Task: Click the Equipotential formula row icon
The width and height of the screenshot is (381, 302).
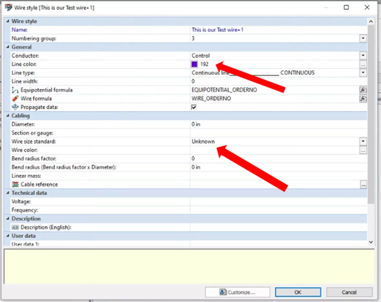Action: pos(15,90)
